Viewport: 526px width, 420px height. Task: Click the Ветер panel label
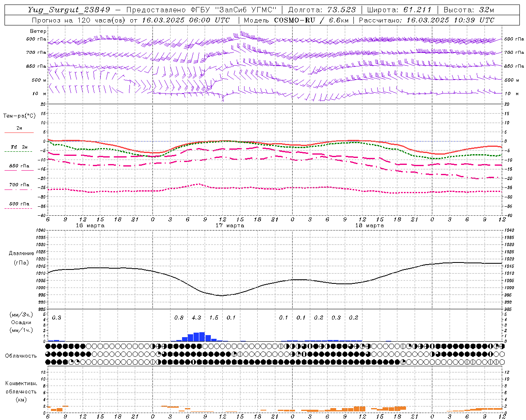click(x=38, y=31)
